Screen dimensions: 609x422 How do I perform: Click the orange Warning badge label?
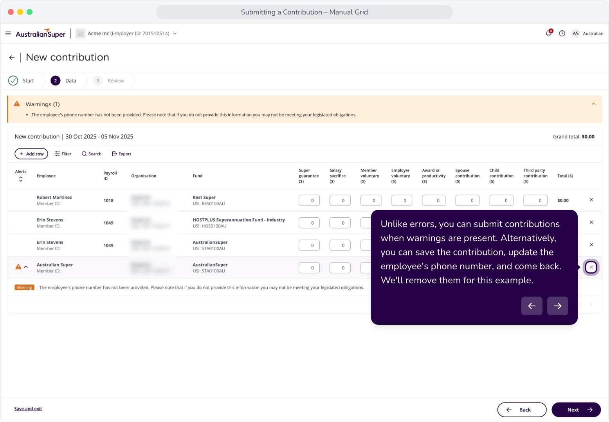coord(25,288)
